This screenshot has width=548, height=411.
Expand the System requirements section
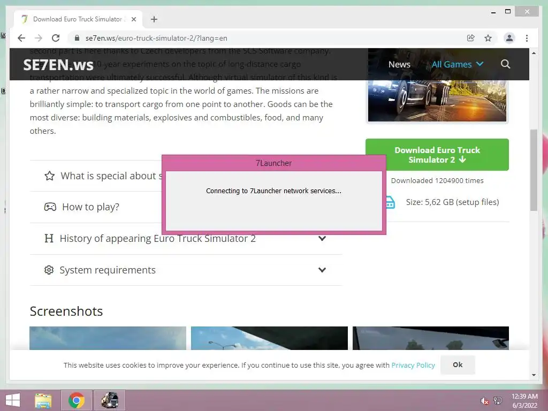(186, 270)
